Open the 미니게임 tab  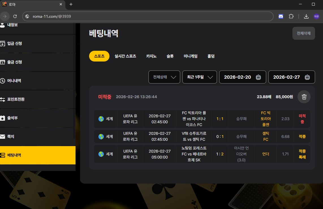click(190, 56)
